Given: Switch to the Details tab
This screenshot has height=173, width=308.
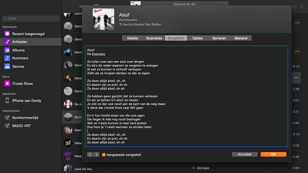Looking at the screenshot, I should click(133, 38).
